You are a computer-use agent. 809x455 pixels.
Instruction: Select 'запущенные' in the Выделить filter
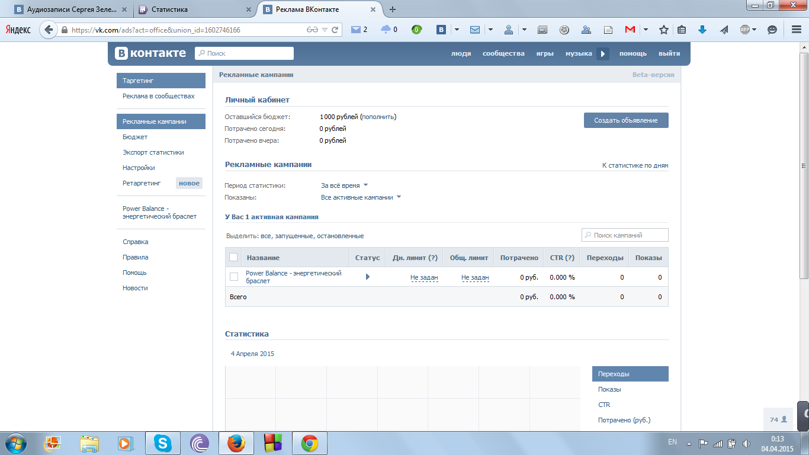coord(293,236)
